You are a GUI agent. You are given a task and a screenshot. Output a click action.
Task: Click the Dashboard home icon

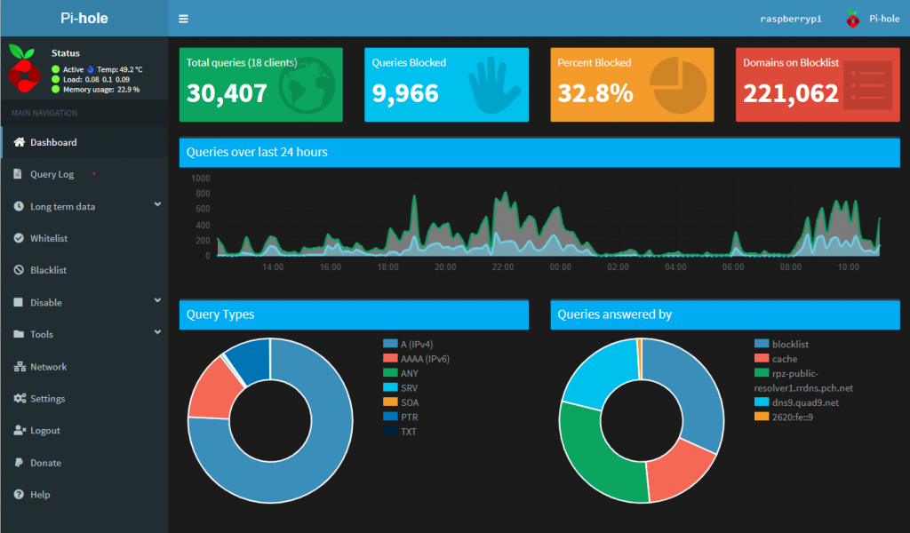[x=20, y=142]
